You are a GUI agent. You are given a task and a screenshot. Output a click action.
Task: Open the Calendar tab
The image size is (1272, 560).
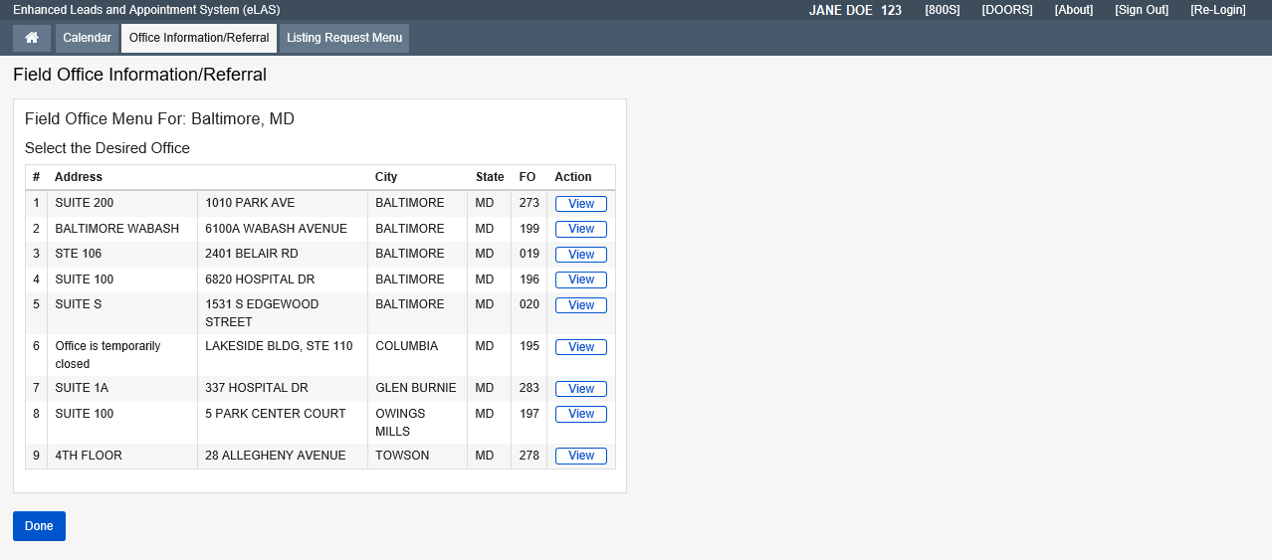[x=87, y=38]
